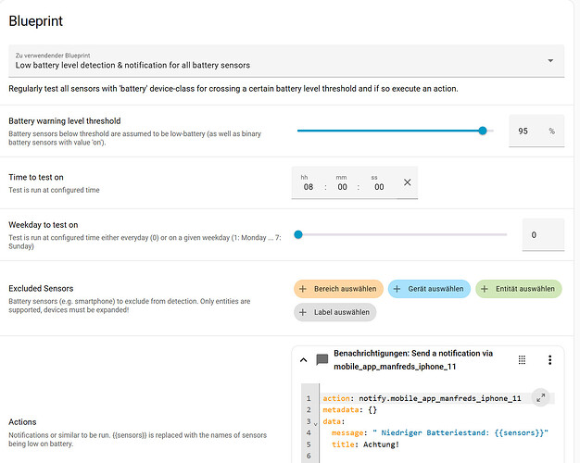Click plus icon on Bereich auswählen chip

point(303,289)
